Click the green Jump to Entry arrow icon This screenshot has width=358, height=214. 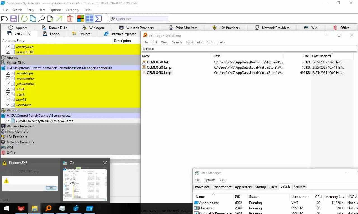coord(59,19)
